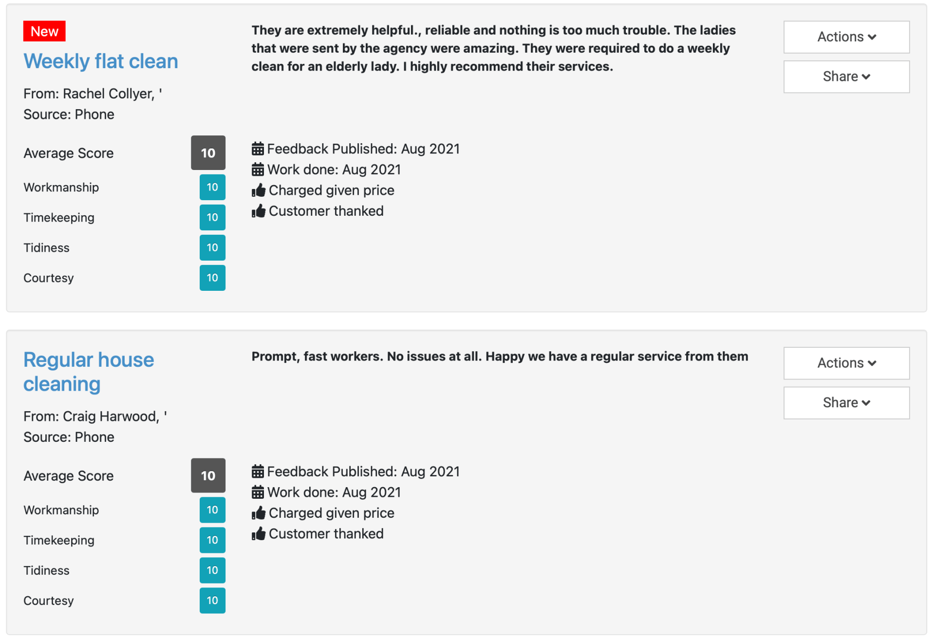Click thumbs-up icon for first Customer thanked
Image resolution: width=935 pixels, height=642 pixels.
(259, 211)
